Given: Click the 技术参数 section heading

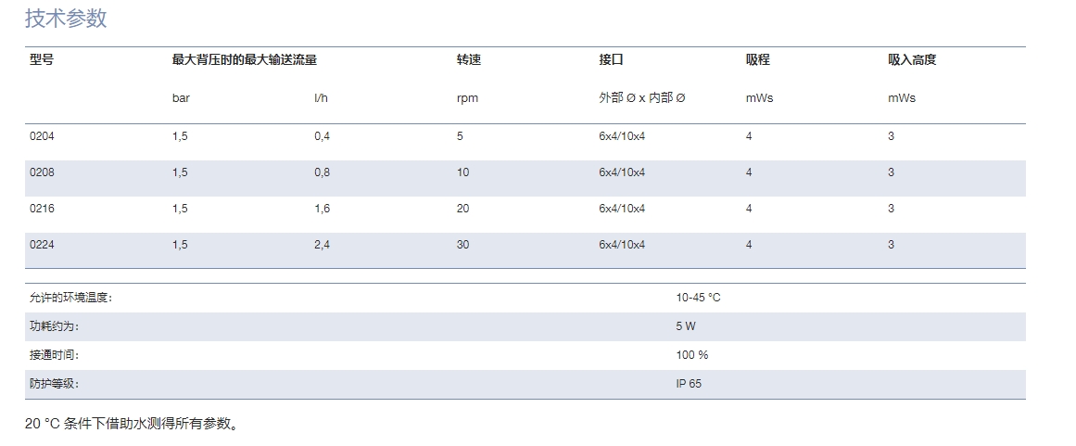Looking at the screenshot, I should (x=66, y=19).
